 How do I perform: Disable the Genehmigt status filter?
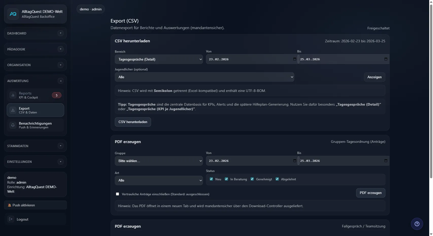pyautogui.click(x=252, y=179)
